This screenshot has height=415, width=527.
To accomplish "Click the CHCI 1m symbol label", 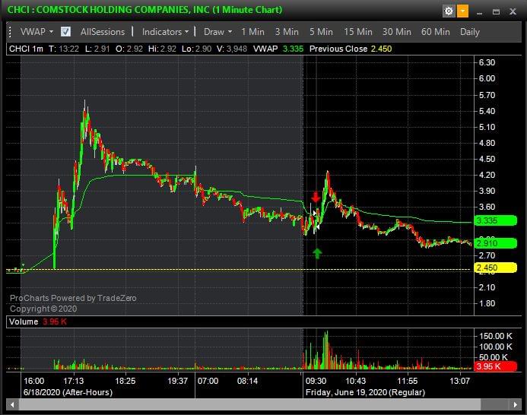I will coord(26,49).
